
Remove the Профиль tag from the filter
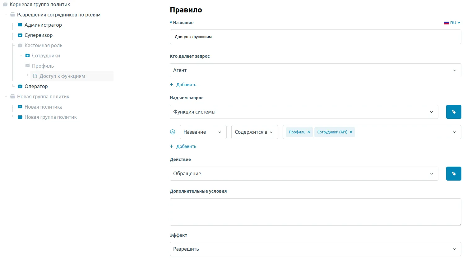(309, 132)
